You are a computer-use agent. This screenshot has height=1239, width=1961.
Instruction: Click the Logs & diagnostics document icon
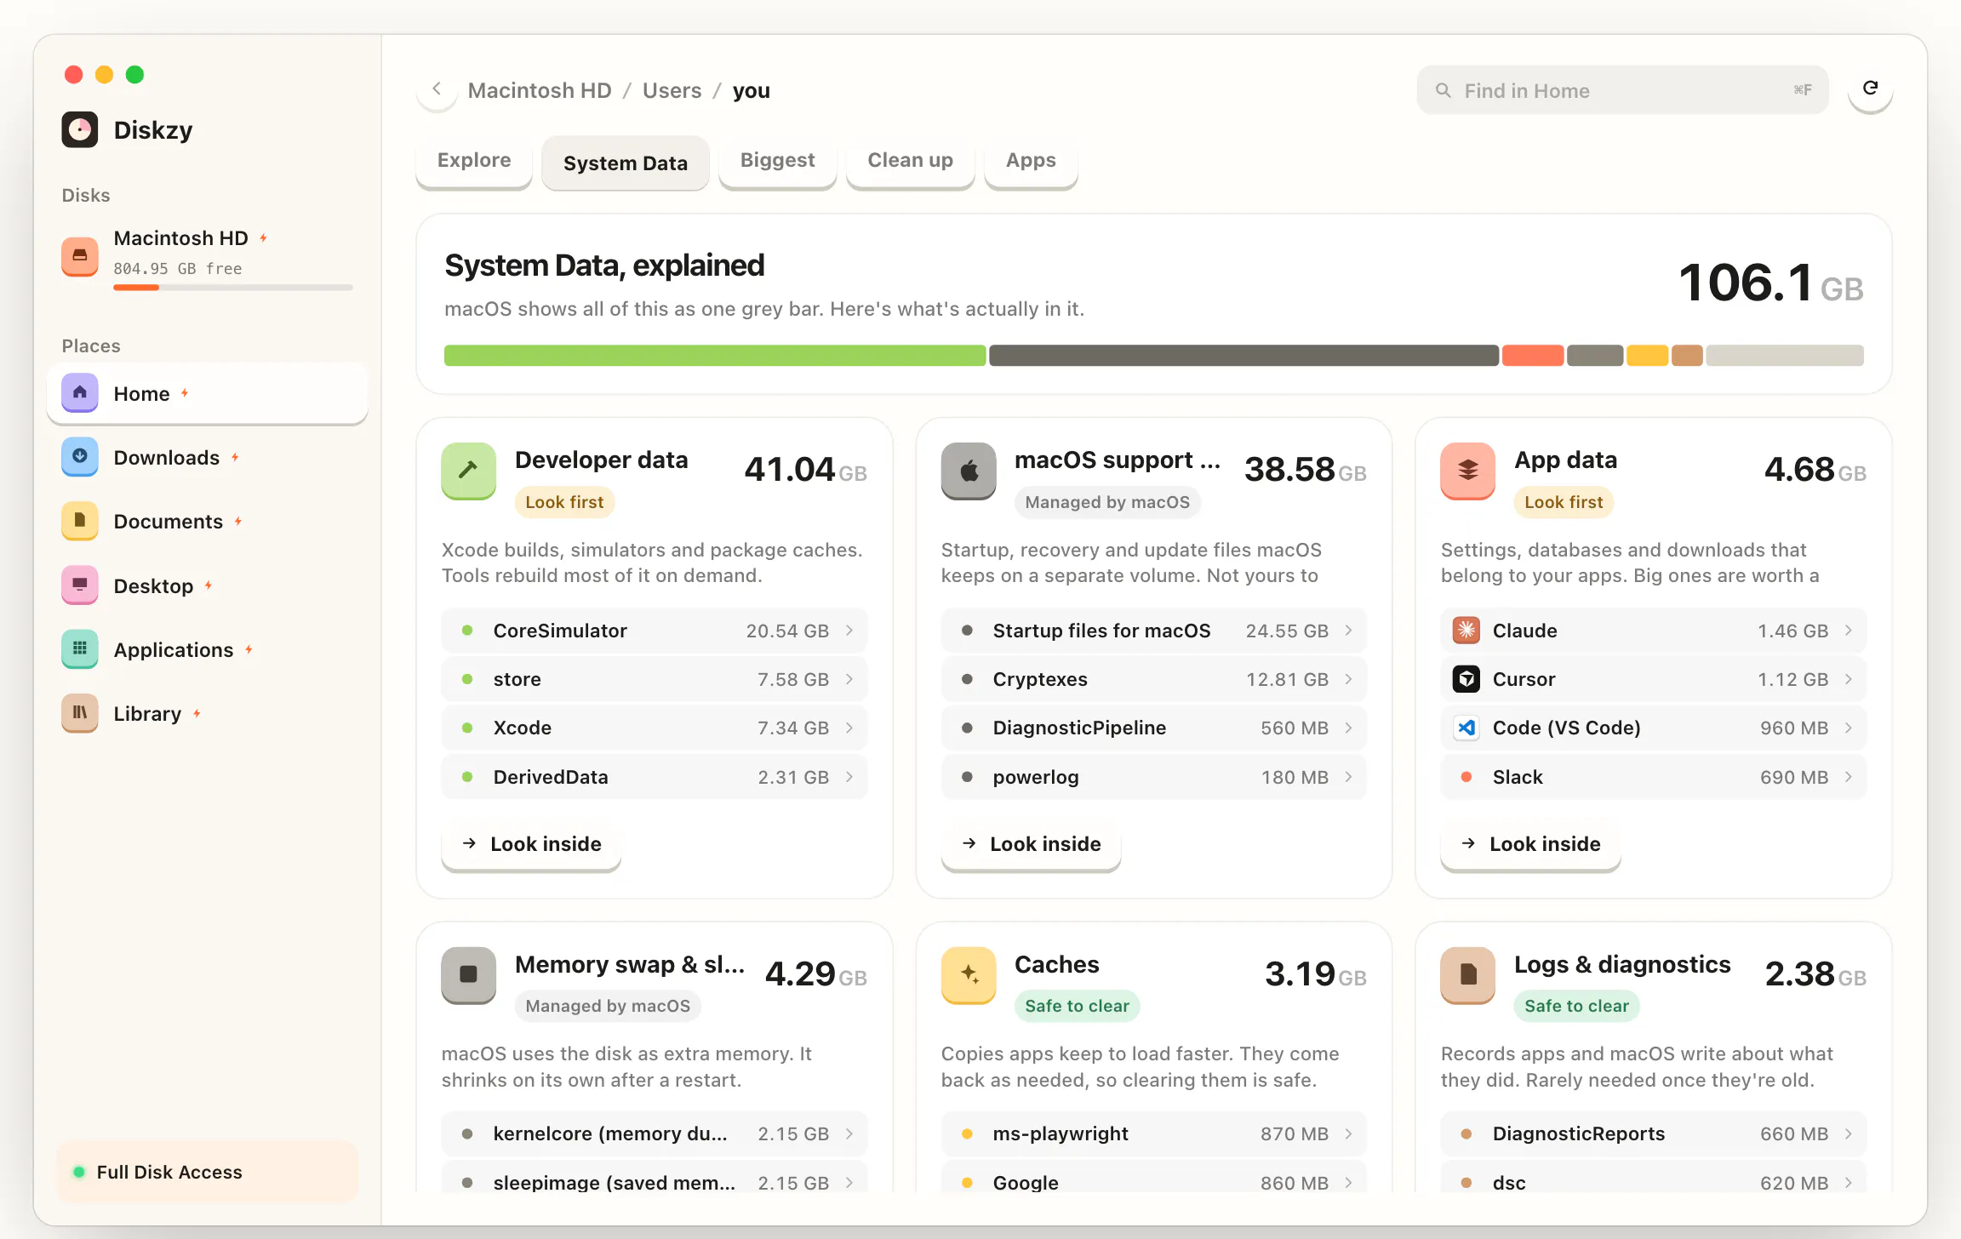coord(1468,974)
